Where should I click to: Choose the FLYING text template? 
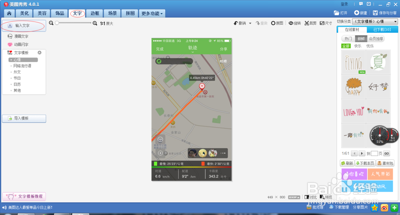[354, 62]
